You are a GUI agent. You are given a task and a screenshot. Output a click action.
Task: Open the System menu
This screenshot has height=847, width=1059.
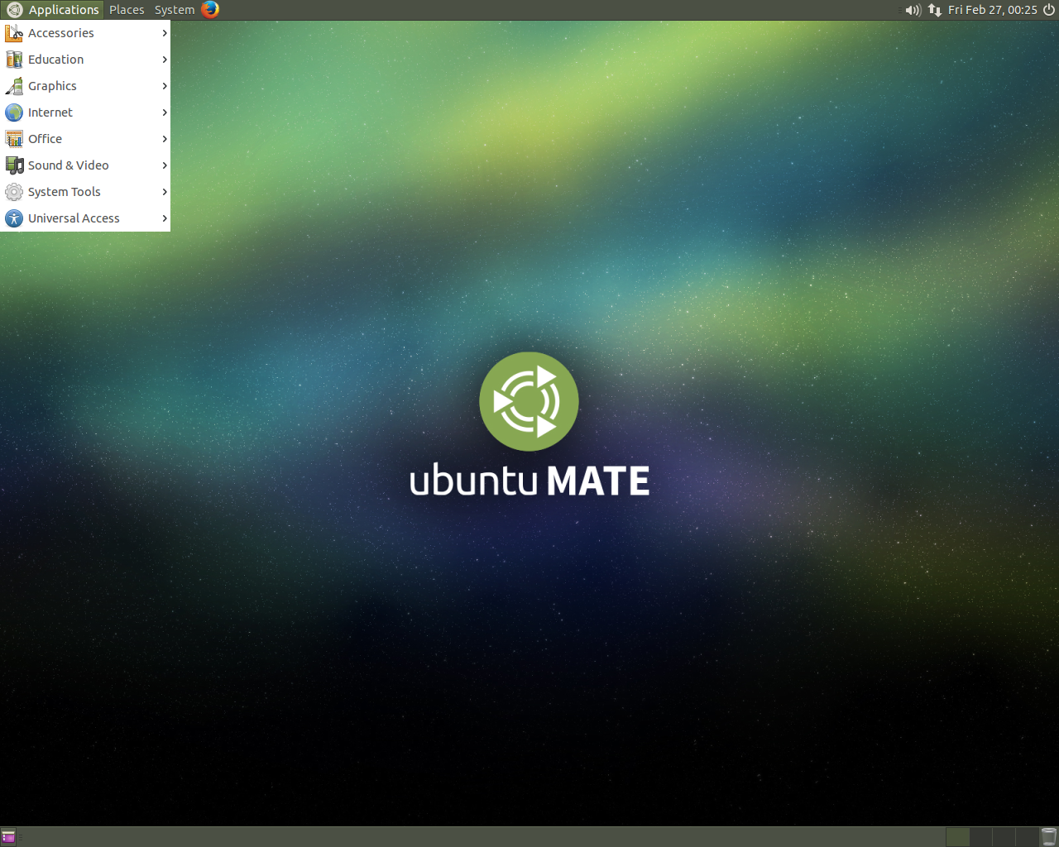click(x=175, y=10)
